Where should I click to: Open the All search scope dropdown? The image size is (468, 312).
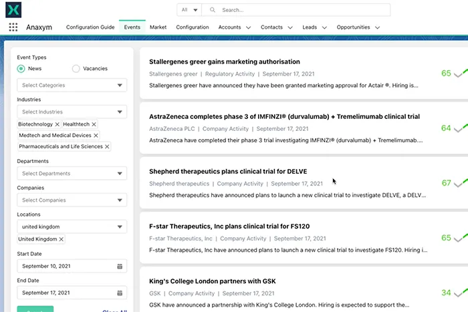tap(189, 10)
